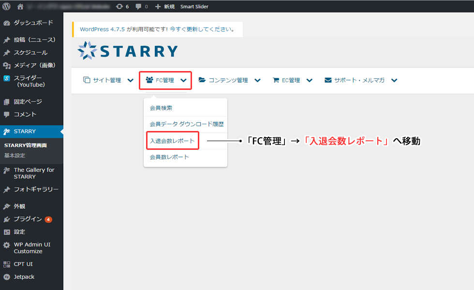Viewport: 474px width, 290px height.
Task: Open the コンテンツ管理 menu label
Action: [x=228, y=80]
